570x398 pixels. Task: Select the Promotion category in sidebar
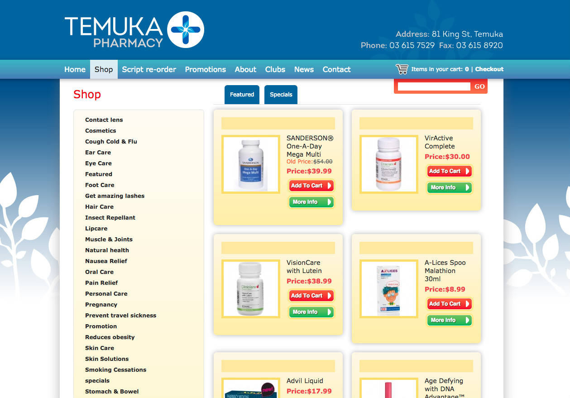tap(101, 326)
